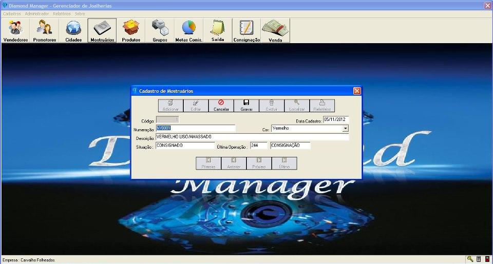Viewport: 493px width, 264px height.
Task: Close the Cadastro de Mostruários dialog
Action: (357, 91)
